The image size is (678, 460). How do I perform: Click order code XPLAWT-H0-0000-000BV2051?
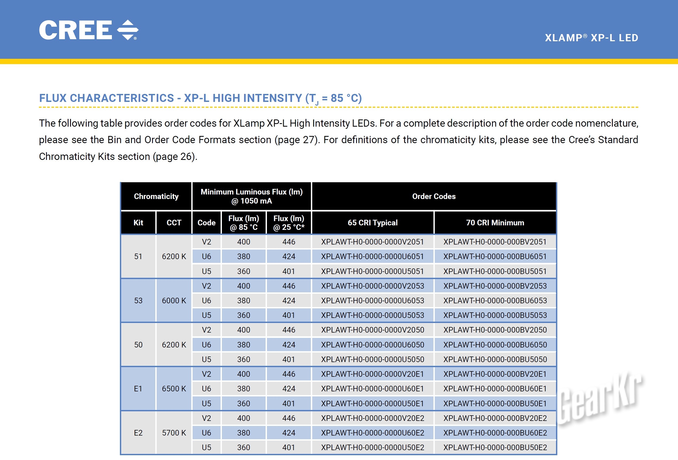pyautogui.click(x=495, y=242)
